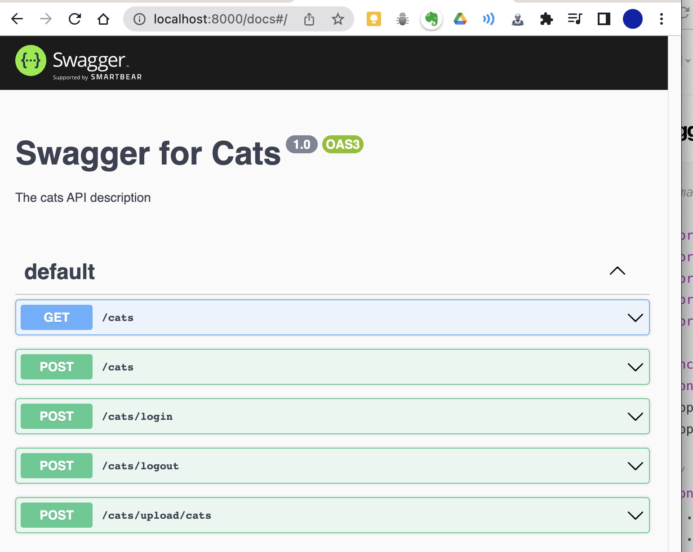Open the yellow Google Keep extension
This screenshot has height=552, width=693.
pyautogui.click(x=374, y=19)
